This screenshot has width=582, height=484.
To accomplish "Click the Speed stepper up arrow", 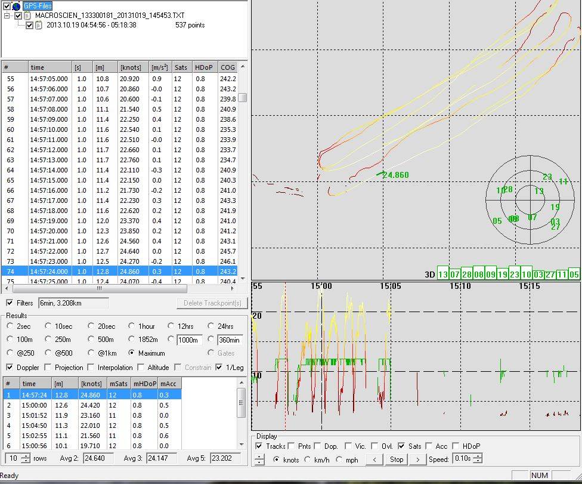I will coord(479,457).
